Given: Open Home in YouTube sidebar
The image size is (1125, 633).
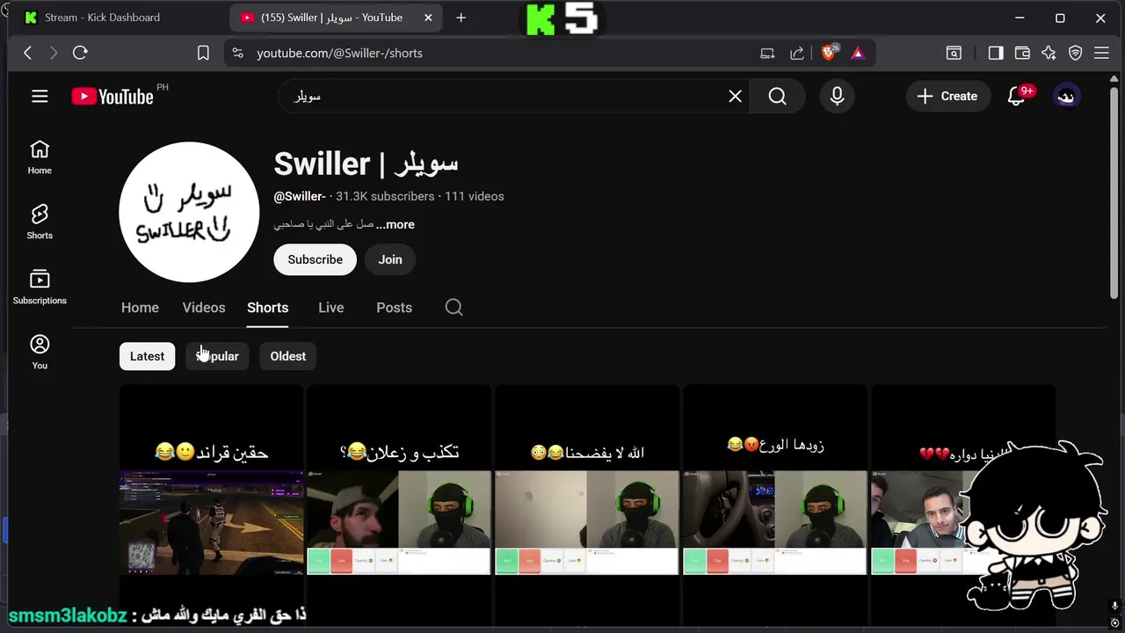Looking at the screenshot, I should (40, 157).
